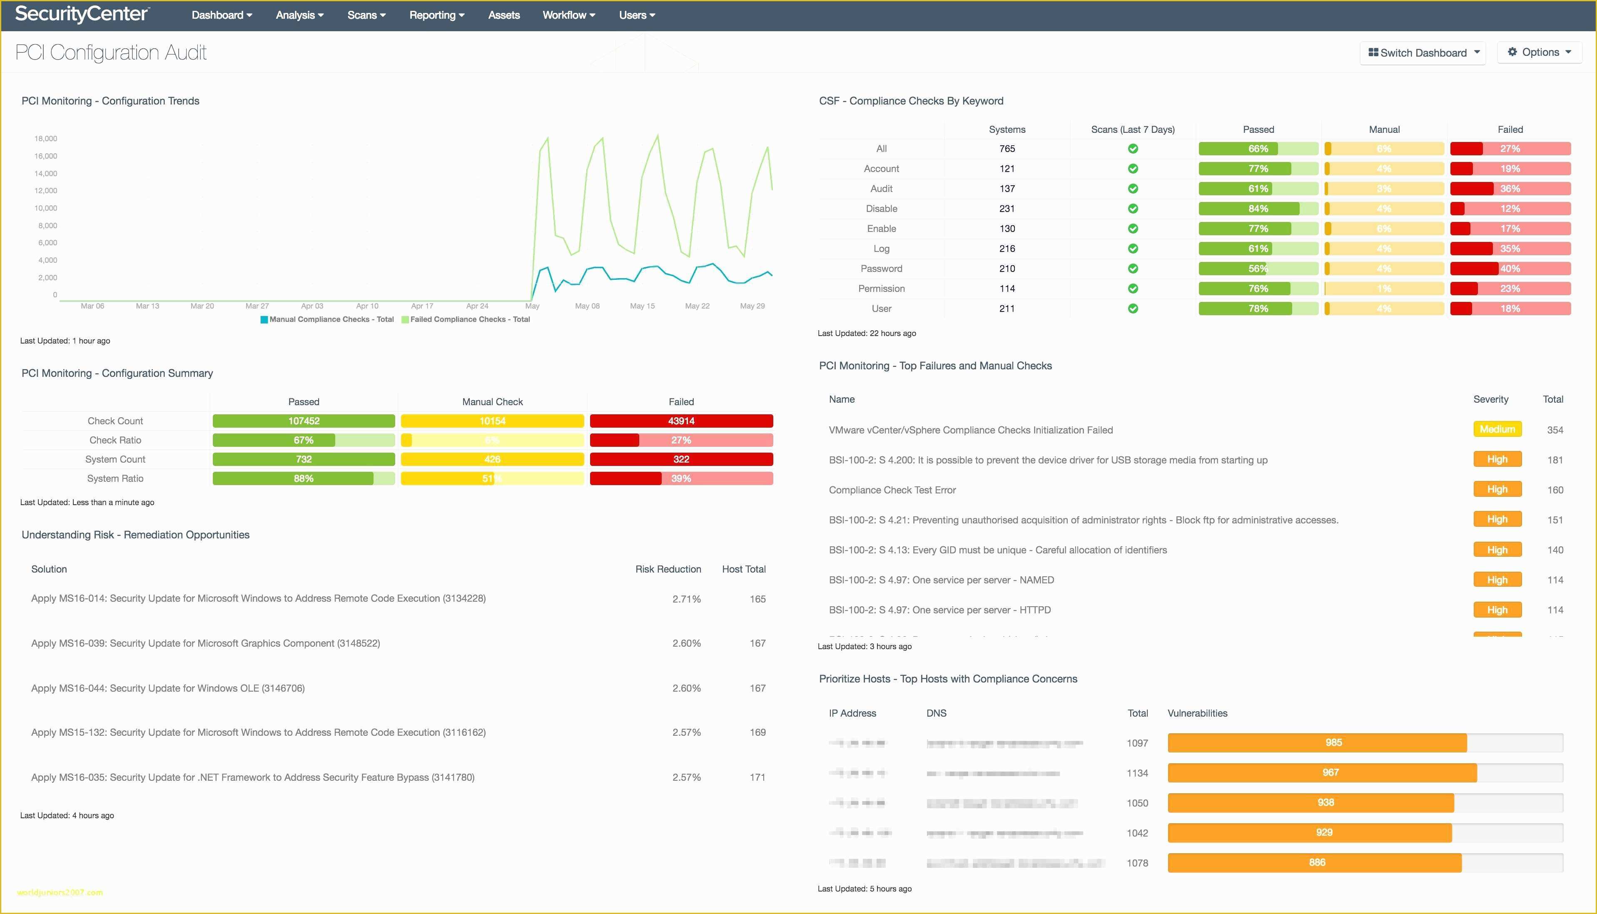The image size is (1597, 914).
Task: Toggle Manual Compliance Checks legend square
Action: click(x=264, y=319)
